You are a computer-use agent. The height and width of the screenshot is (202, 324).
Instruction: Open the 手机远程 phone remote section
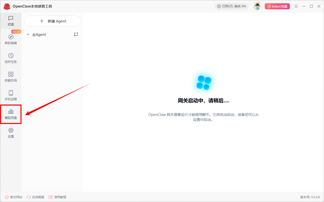pos(11,95)
